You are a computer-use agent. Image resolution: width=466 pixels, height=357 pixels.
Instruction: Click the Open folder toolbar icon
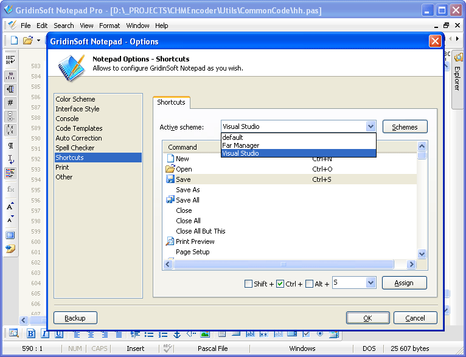27,40
